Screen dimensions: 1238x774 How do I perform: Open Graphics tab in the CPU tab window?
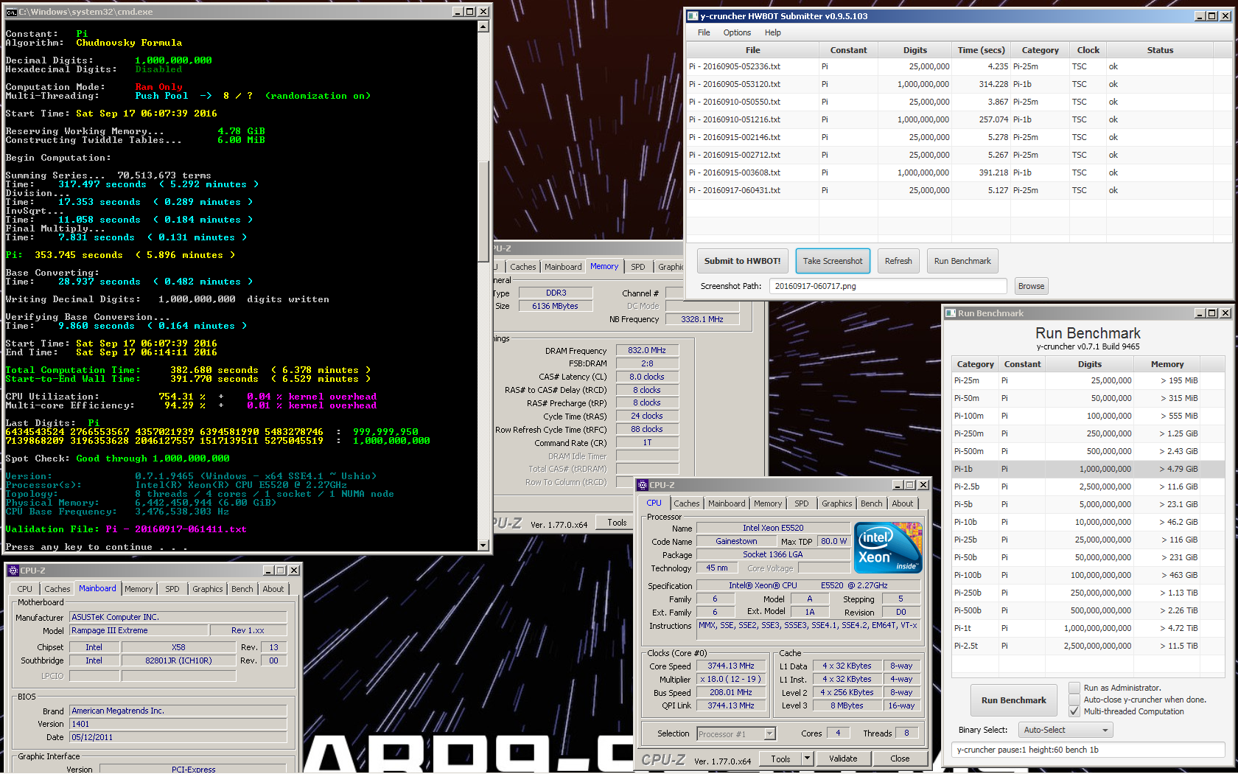[837, 503]
